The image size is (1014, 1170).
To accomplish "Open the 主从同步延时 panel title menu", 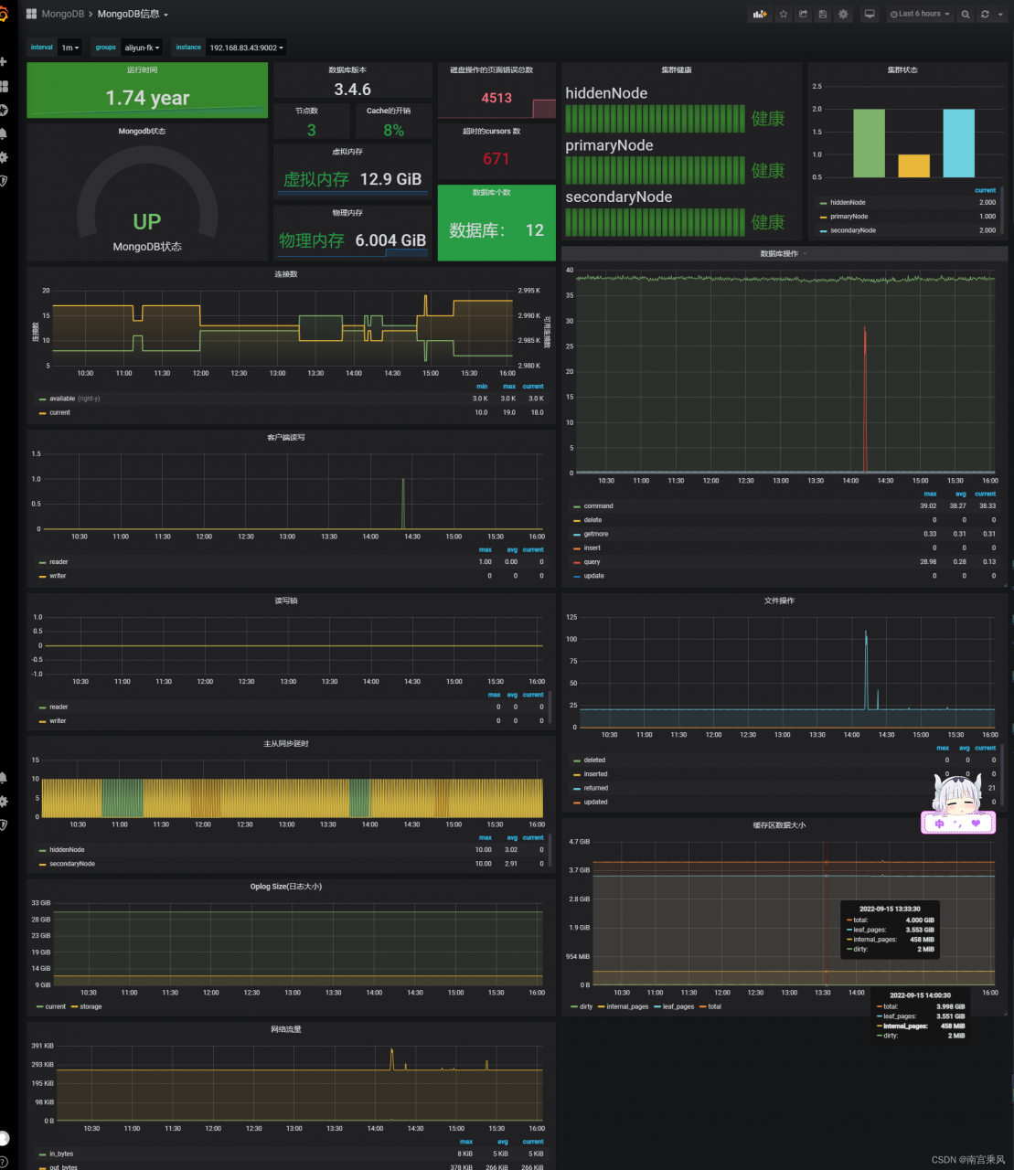I will [286, 744].
